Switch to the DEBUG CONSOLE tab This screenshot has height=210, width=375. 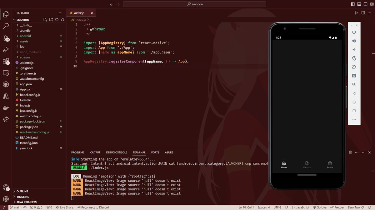[117, 152]
